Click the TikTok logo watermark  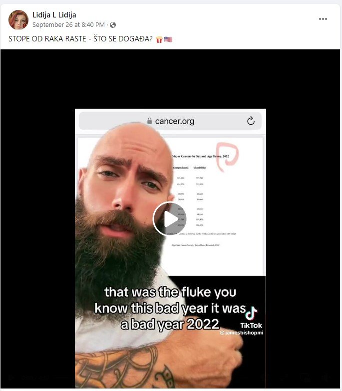251,318
